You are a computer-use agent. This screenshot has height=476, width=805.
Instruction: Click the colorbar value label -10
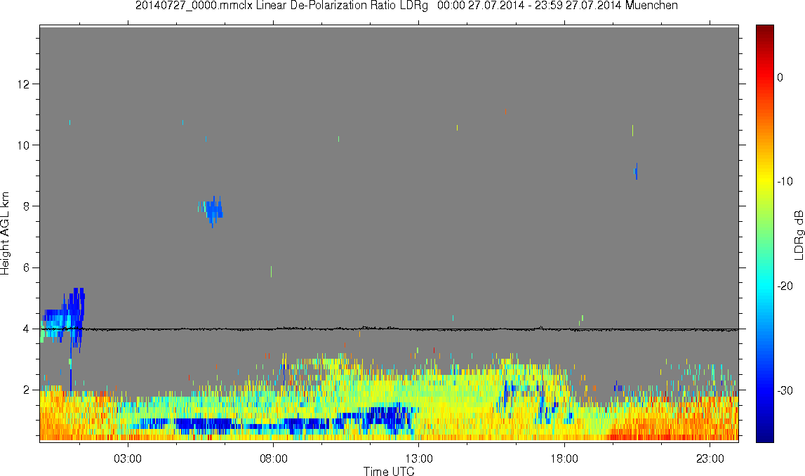click(x=785, y=181)
